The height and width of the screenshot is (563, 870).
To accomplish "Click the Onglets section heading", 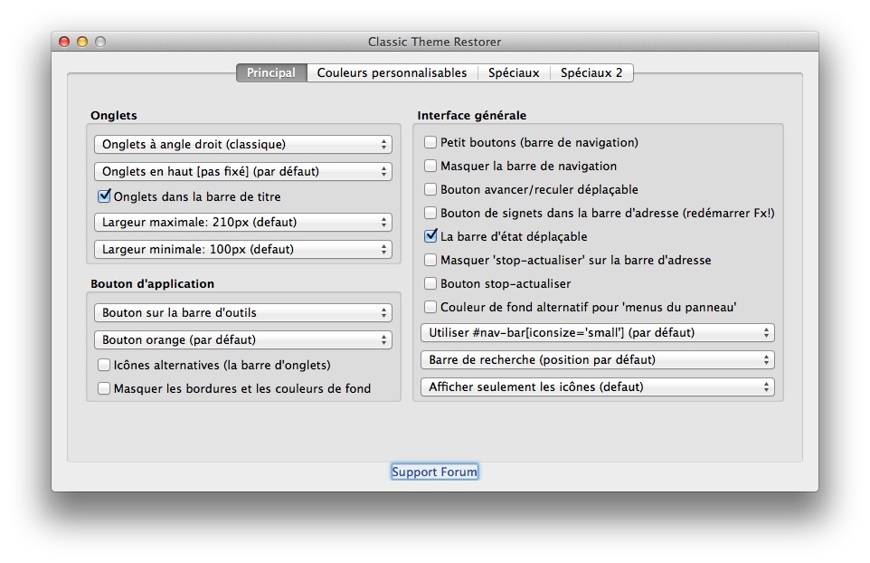I will click(114, 116).
